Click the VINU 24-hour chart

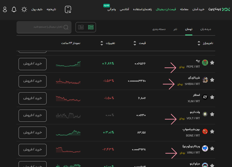pos(68,150)
